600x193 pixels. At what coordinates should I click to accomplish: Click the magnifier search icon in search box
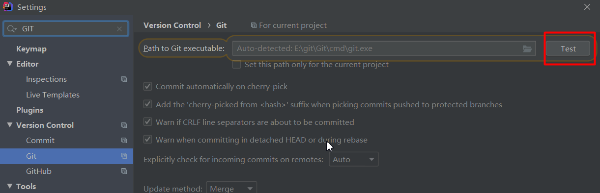click(12, 29)
